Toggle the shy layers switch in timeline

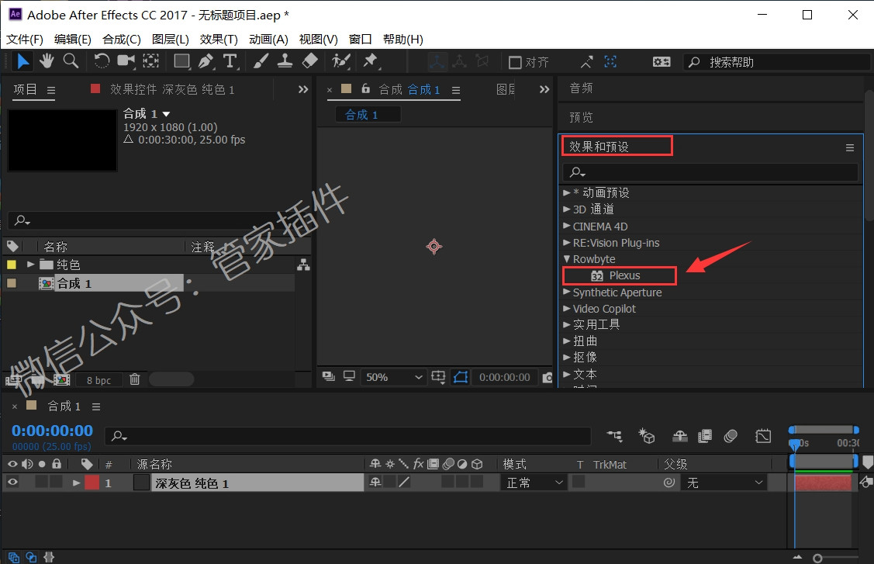(679, 436)
